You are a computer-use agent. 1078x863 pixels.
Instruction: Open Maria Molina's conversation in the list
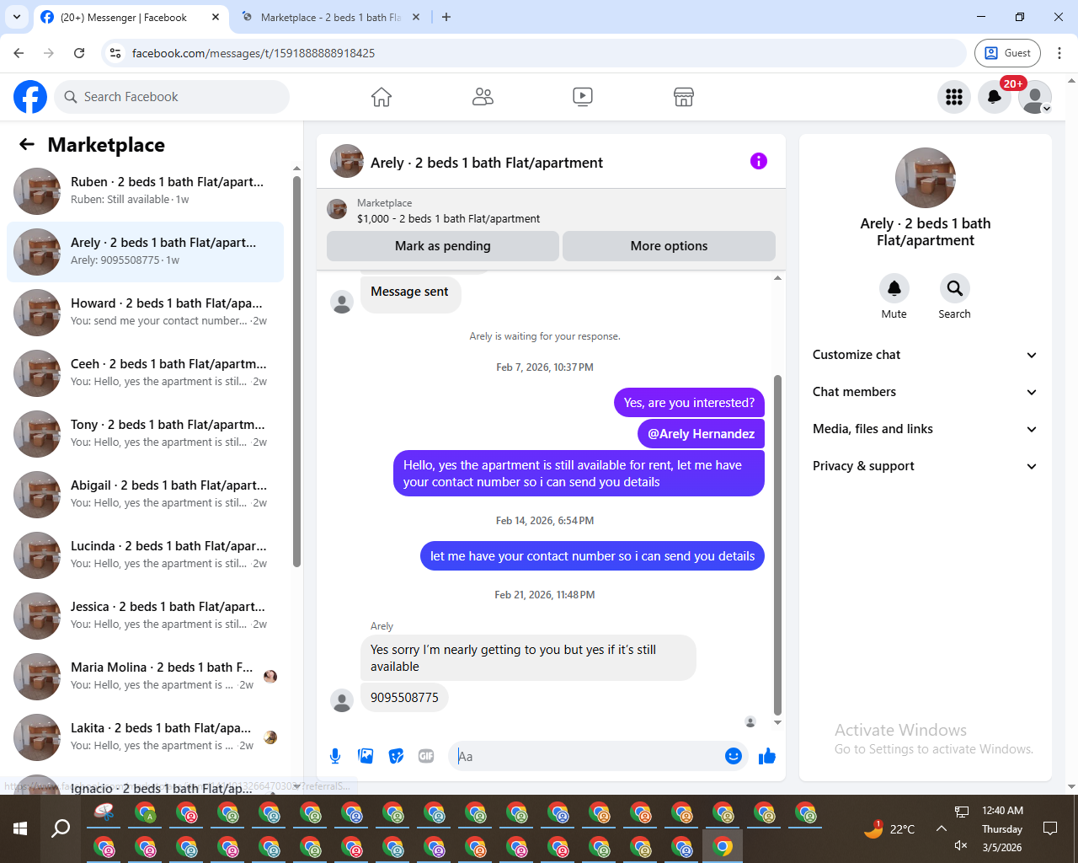click(145, 677)
